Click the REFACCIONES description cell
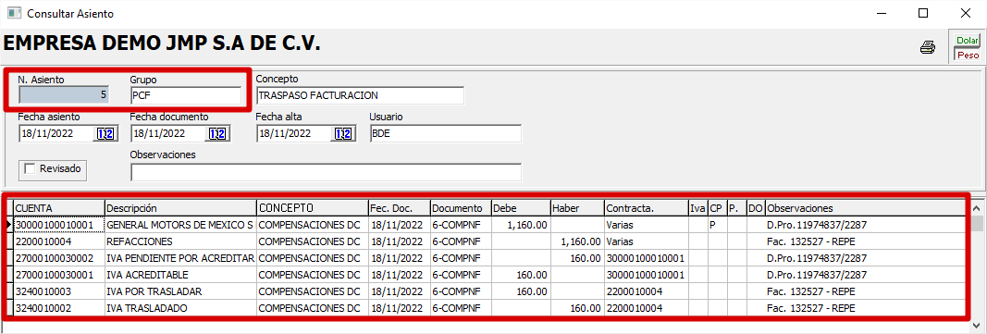 tap(180, 241)
